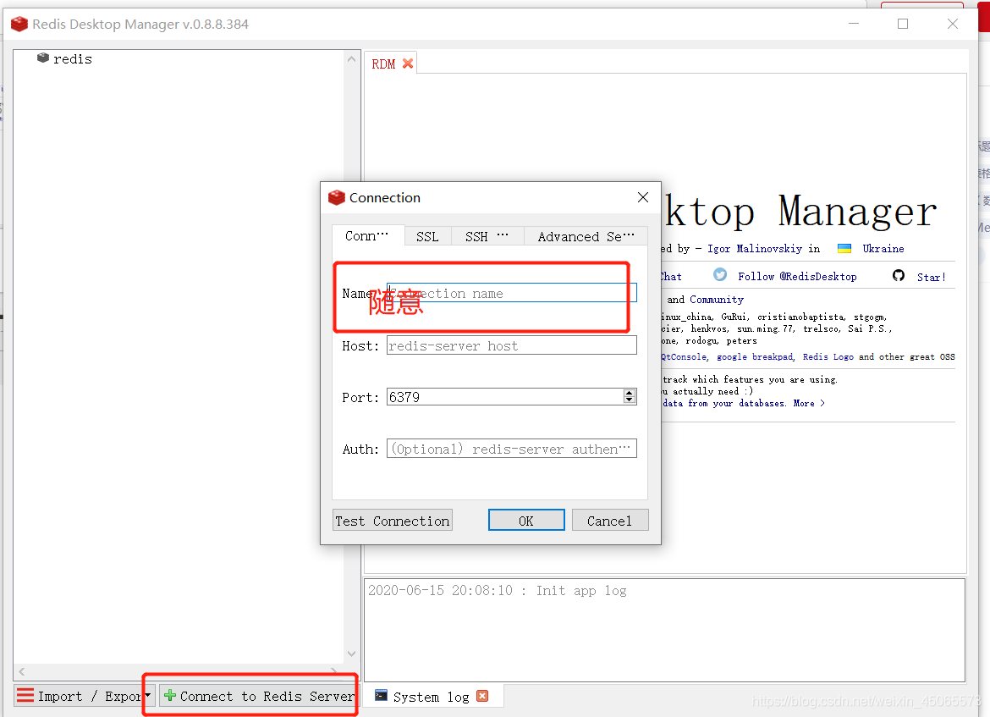Image resolution: width=990 pixels, height=717 pixels.
Task: Open the google breakpad link
Action: tap(755, 357)
